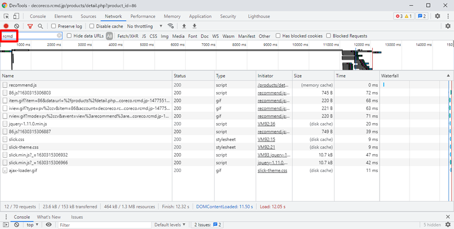
Task: Open network conditions wifi icon
Action: tap(171, 26)
